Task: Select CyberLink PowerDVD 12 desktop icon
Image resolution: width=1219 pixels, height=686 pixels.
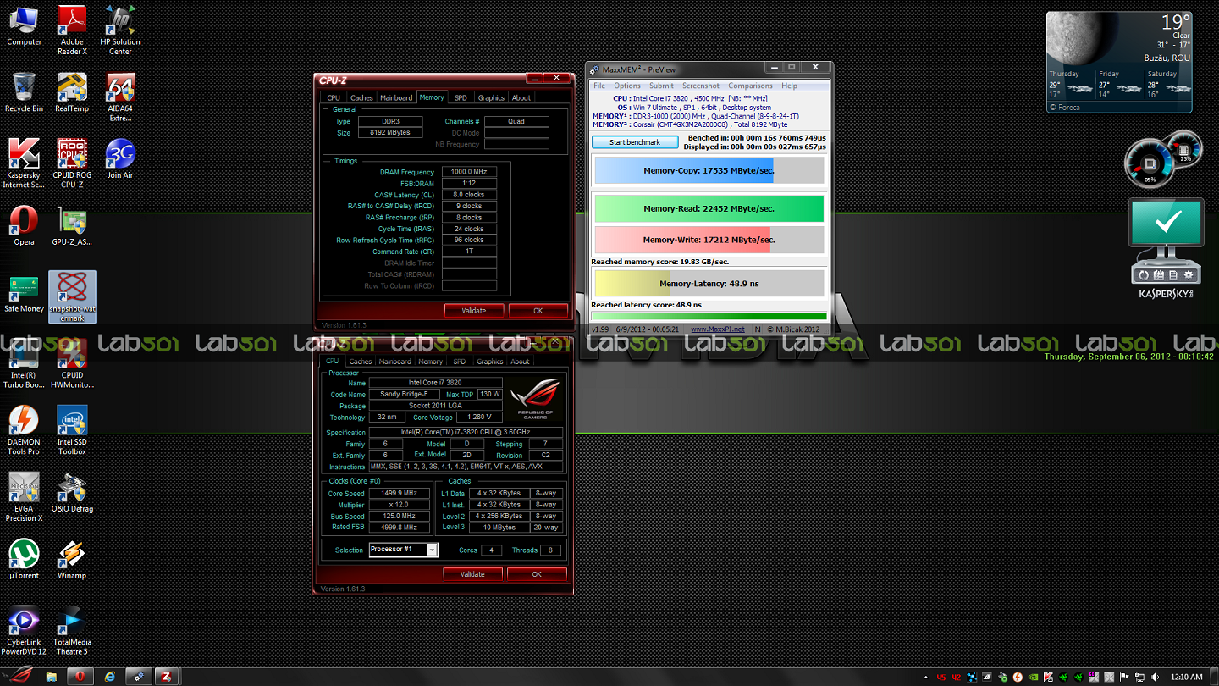Action: 24,631
